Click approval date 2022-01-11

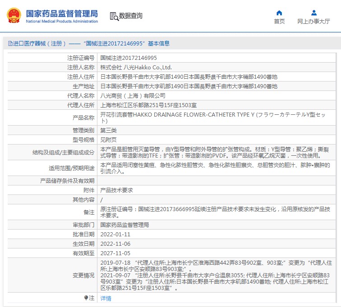coord(115,235)
